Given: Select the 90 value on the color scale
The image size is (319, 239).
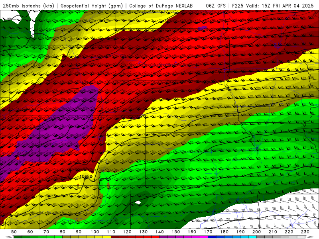Looking at the screenshot, I should tap(79, 232).
